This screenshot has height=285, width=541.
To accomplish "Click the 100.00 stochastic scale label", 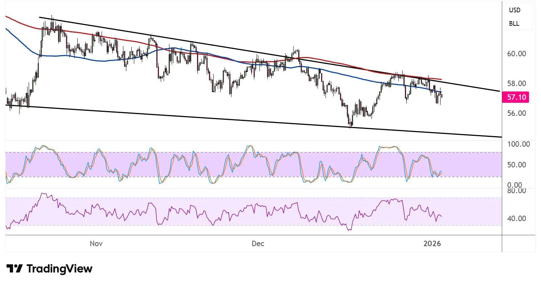I will [x=519, y=144].
